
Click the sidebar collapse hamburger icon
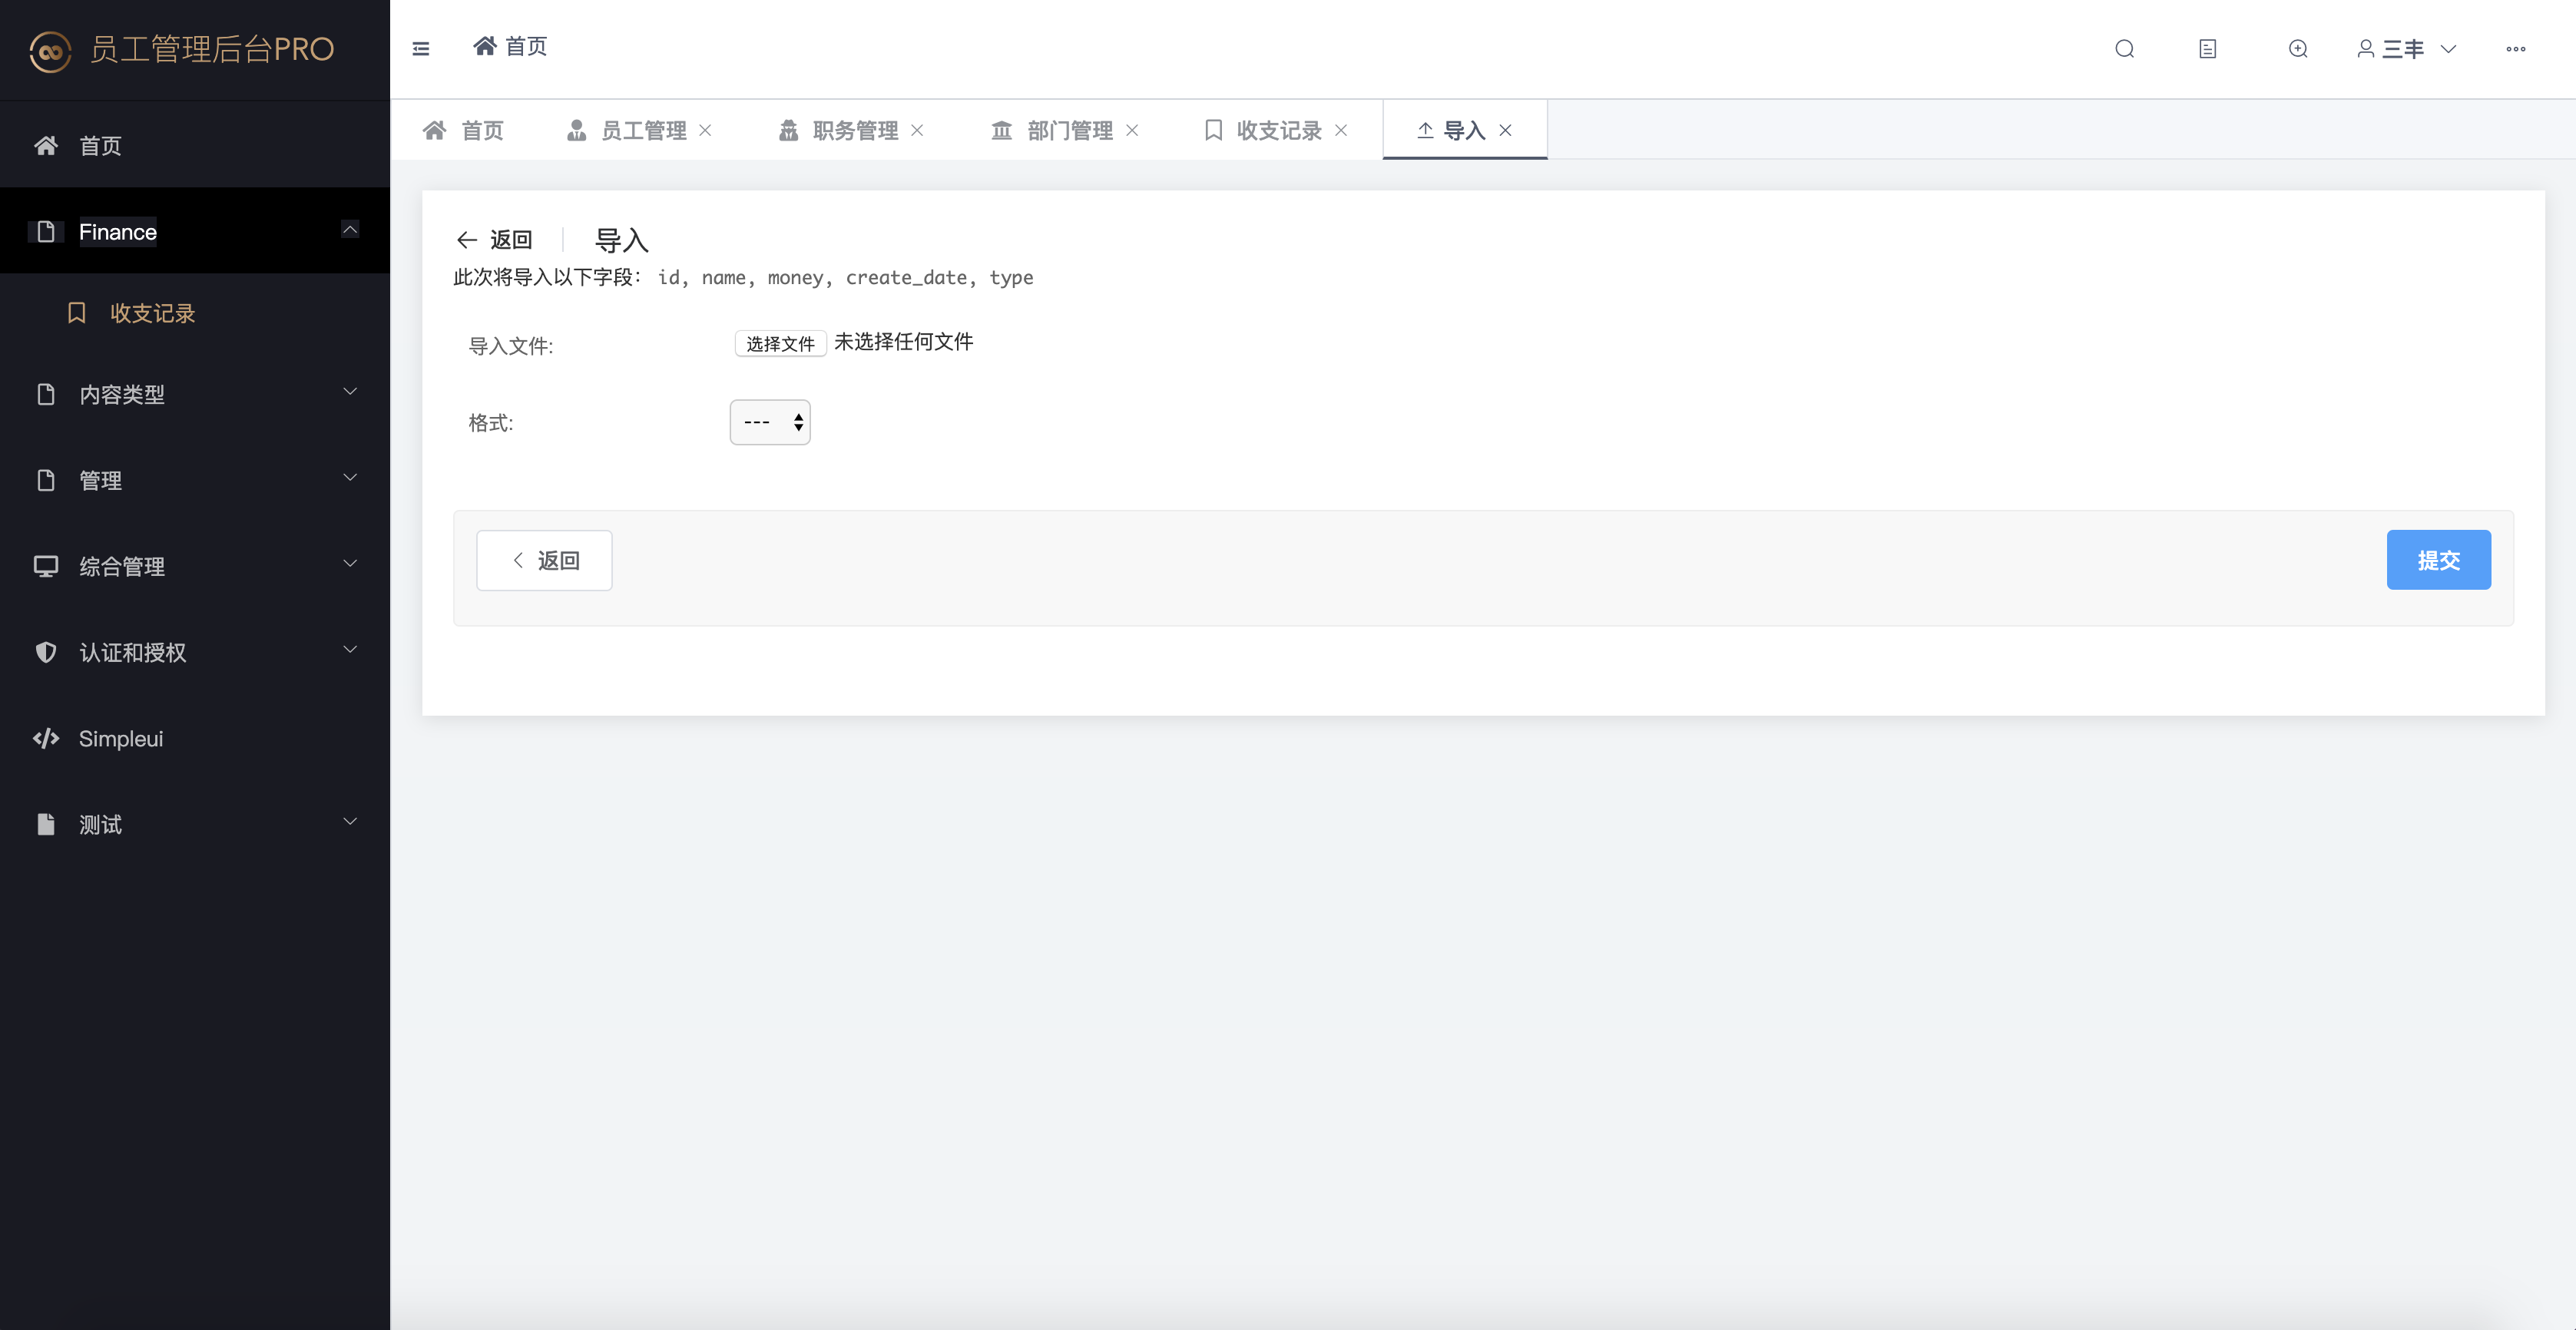click(421, 49)
